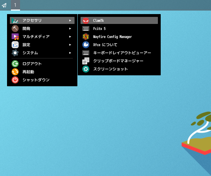The height and width of the screenshot is (176, 211).
Task: Expand the アクセサリ submenu arrow
Action: (x=70, y=20)
